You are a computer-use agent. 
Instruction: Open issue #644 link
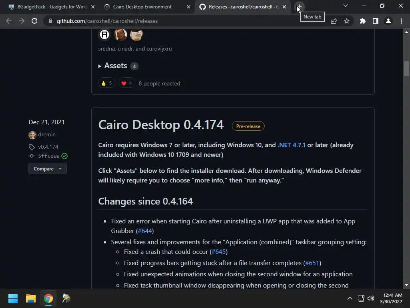(145, 231)
